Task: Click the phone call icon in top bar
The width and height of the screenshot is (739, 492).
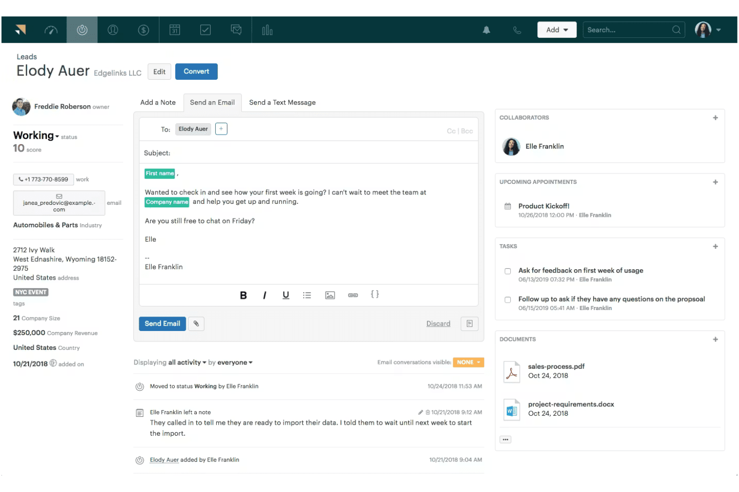Action: click(517, 30)
